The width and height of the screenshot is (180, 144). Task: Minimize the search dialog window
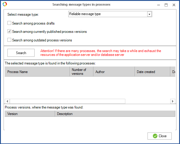(158, 5)
